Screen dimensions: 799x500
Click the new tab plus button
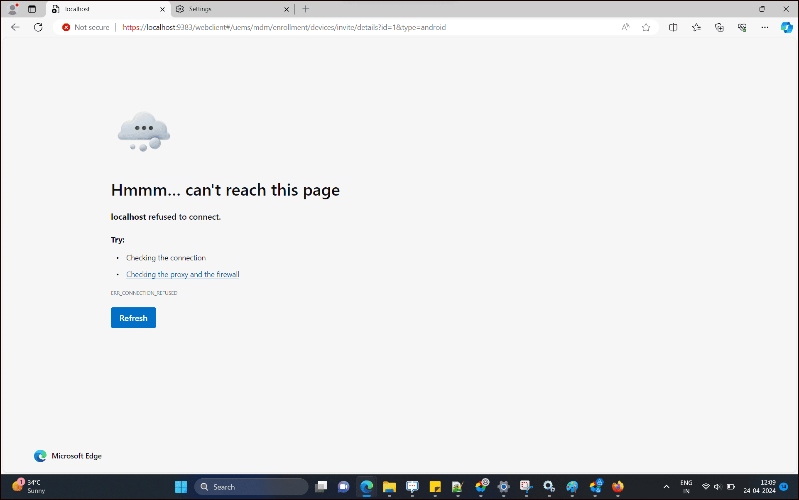click(305, 9)
